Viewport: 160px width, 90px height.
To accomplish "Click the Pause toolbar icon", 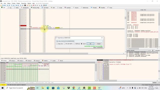I will [x=9, y=5].
